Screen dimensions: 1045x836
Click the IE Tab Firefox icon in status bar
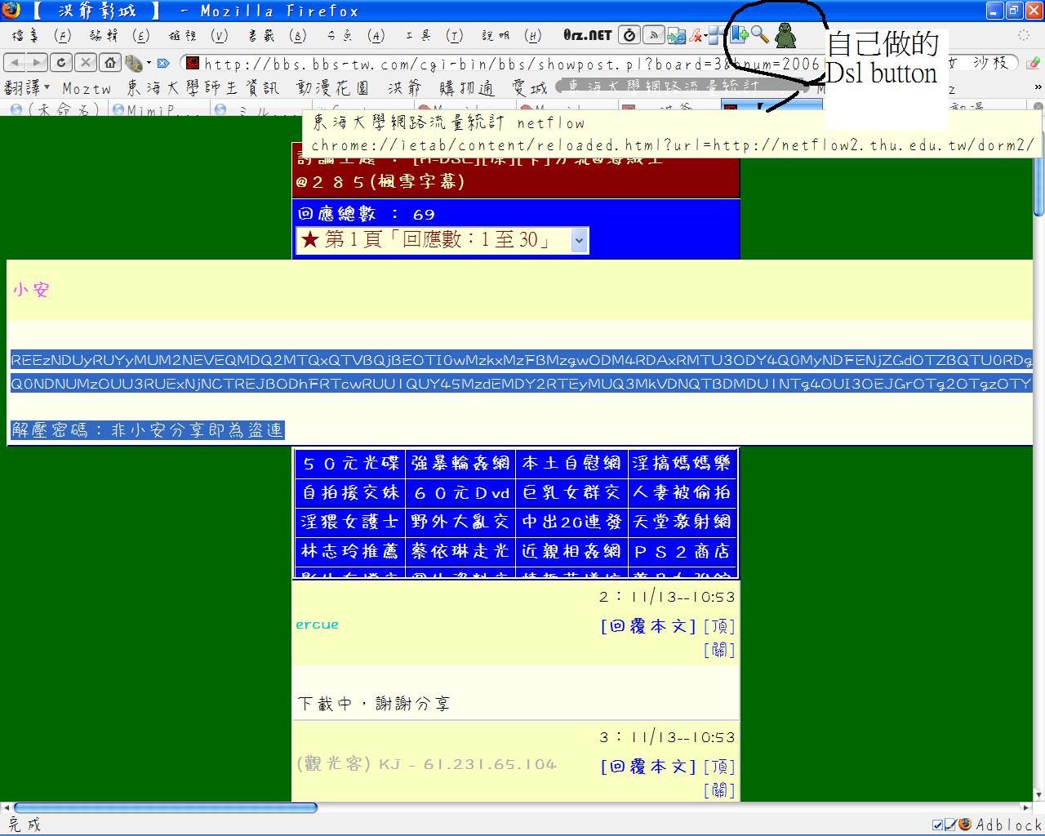[x=965, y=825]
